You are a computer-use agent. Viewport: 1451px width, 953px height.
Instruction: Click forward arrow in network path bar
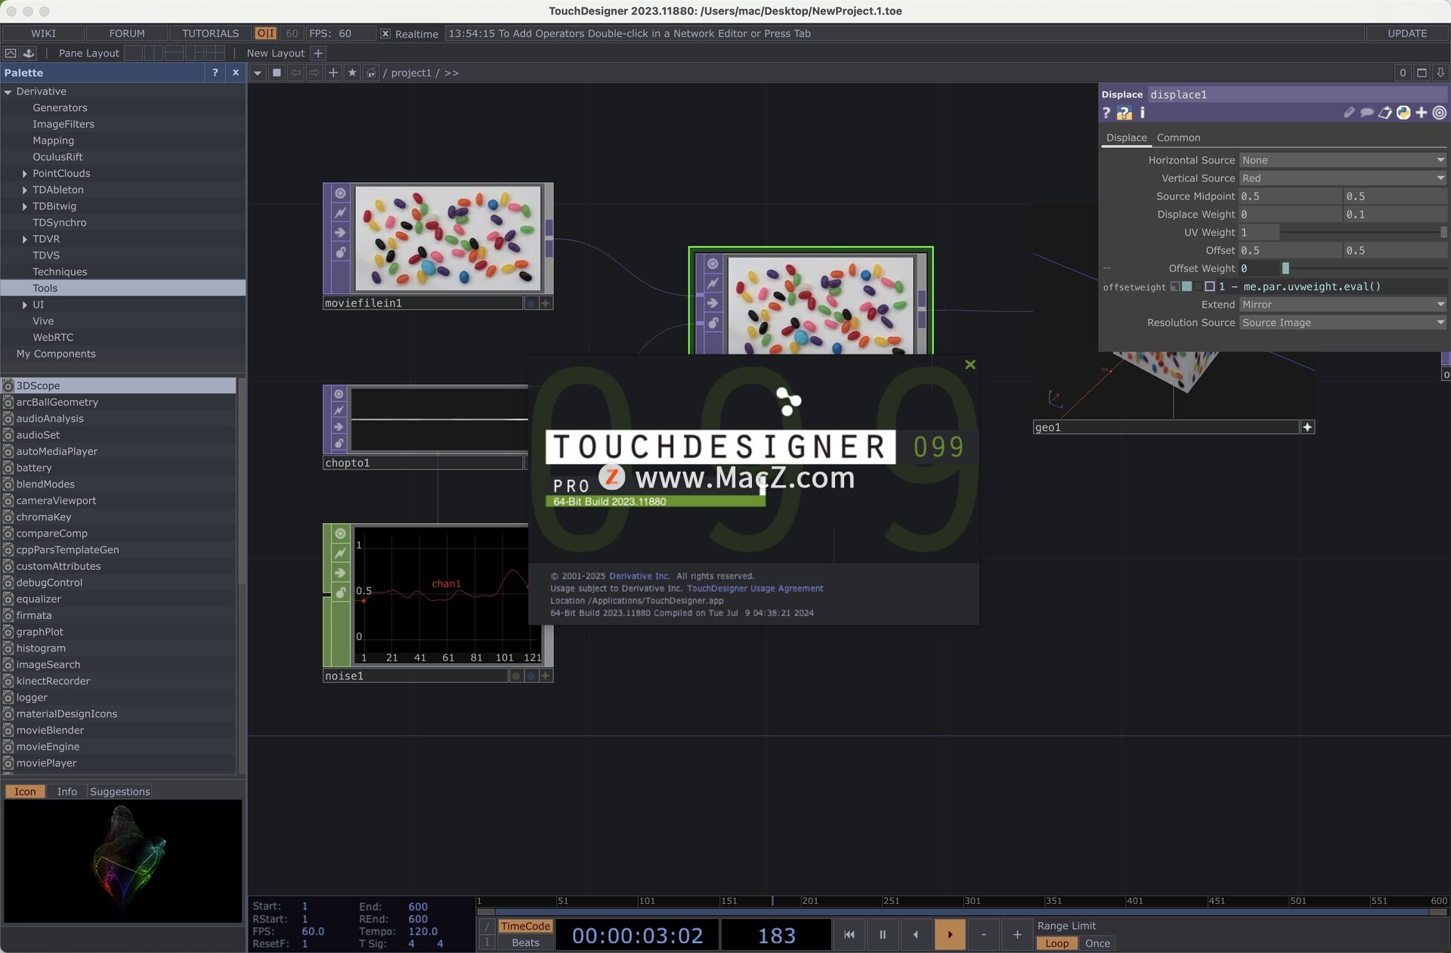(314, 73)
